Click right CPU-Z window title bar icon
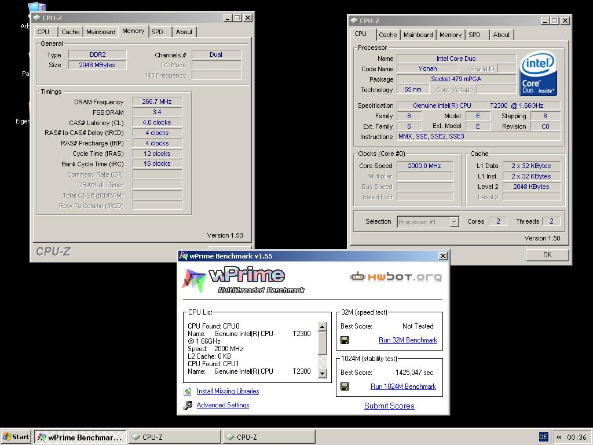The image size is (593, 445). (354, 21)
